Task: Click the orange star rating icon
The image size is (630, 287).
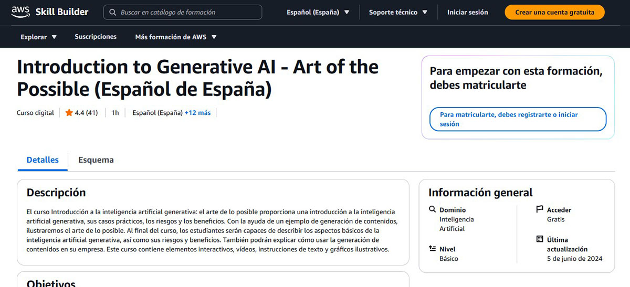Action: [x=69, y=113]
